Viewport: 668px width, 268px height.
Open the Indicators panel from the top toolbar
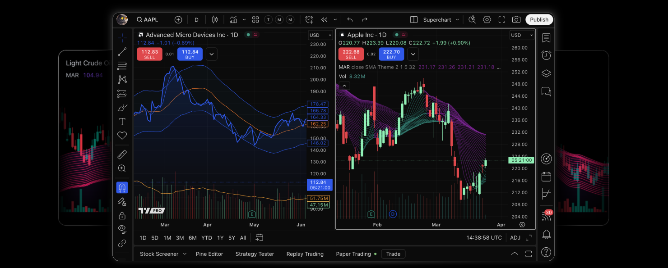233,19
